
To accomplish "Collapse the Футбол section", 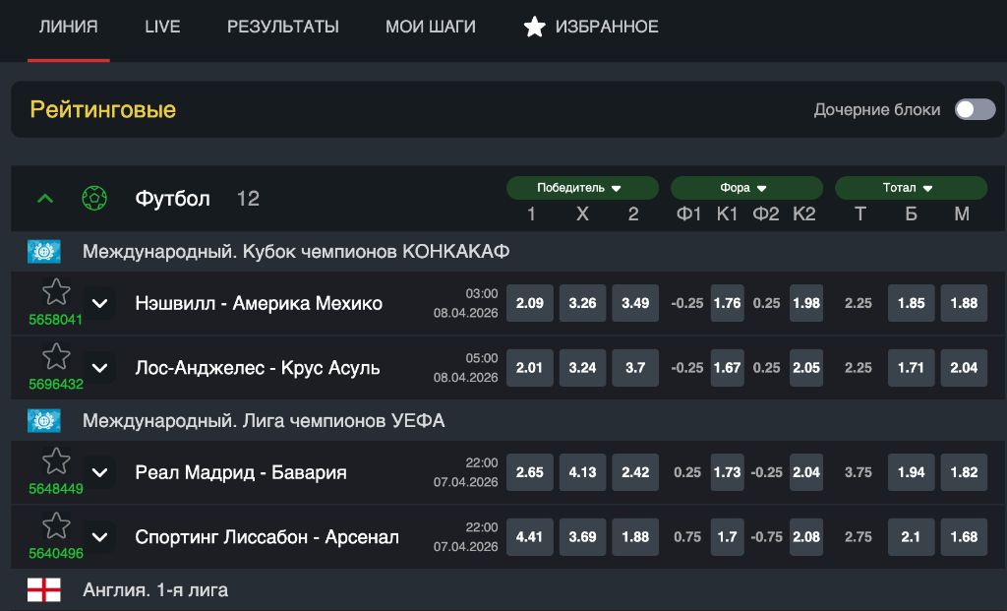I will 45,199.
